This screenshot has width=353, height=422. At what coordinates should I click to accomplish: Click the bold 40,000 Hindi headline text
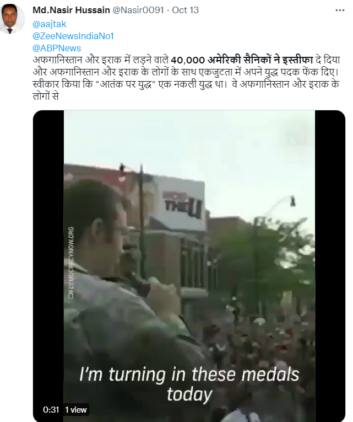point(242,60)
